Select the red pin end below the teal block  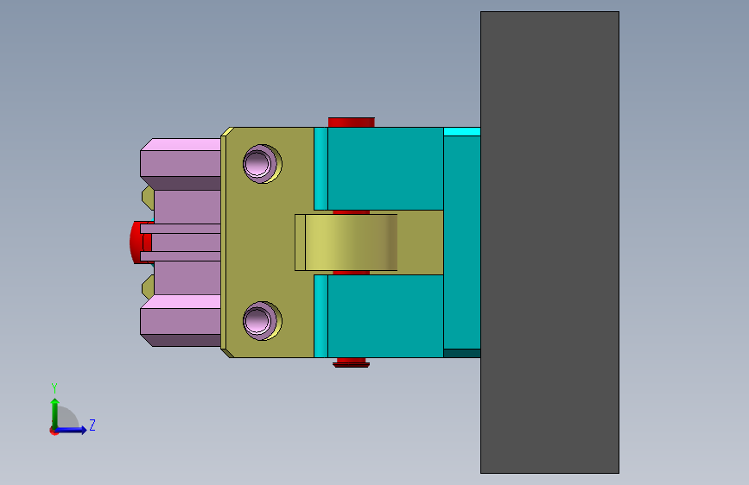click(351, 362)
